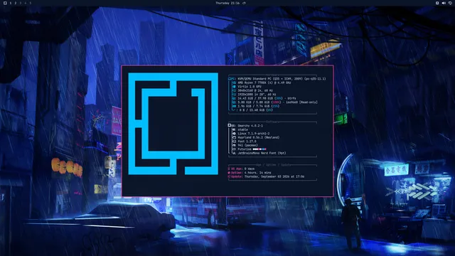Screen dimensions: 455x256
Task: Click the package icon beside 941 (pacman)
Action: (234, 145)
